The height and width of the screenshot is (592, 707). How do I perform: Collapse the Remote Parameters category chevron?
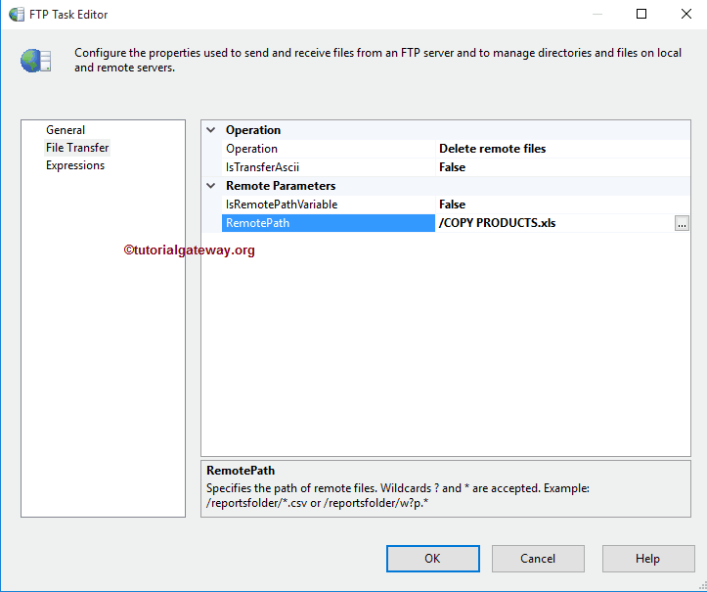pyautogui.click(x=210, y=186)
